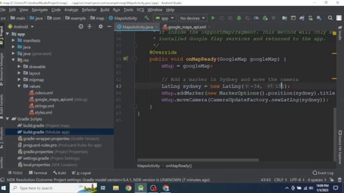Toggle the Structure side tab

pos(2,138)
